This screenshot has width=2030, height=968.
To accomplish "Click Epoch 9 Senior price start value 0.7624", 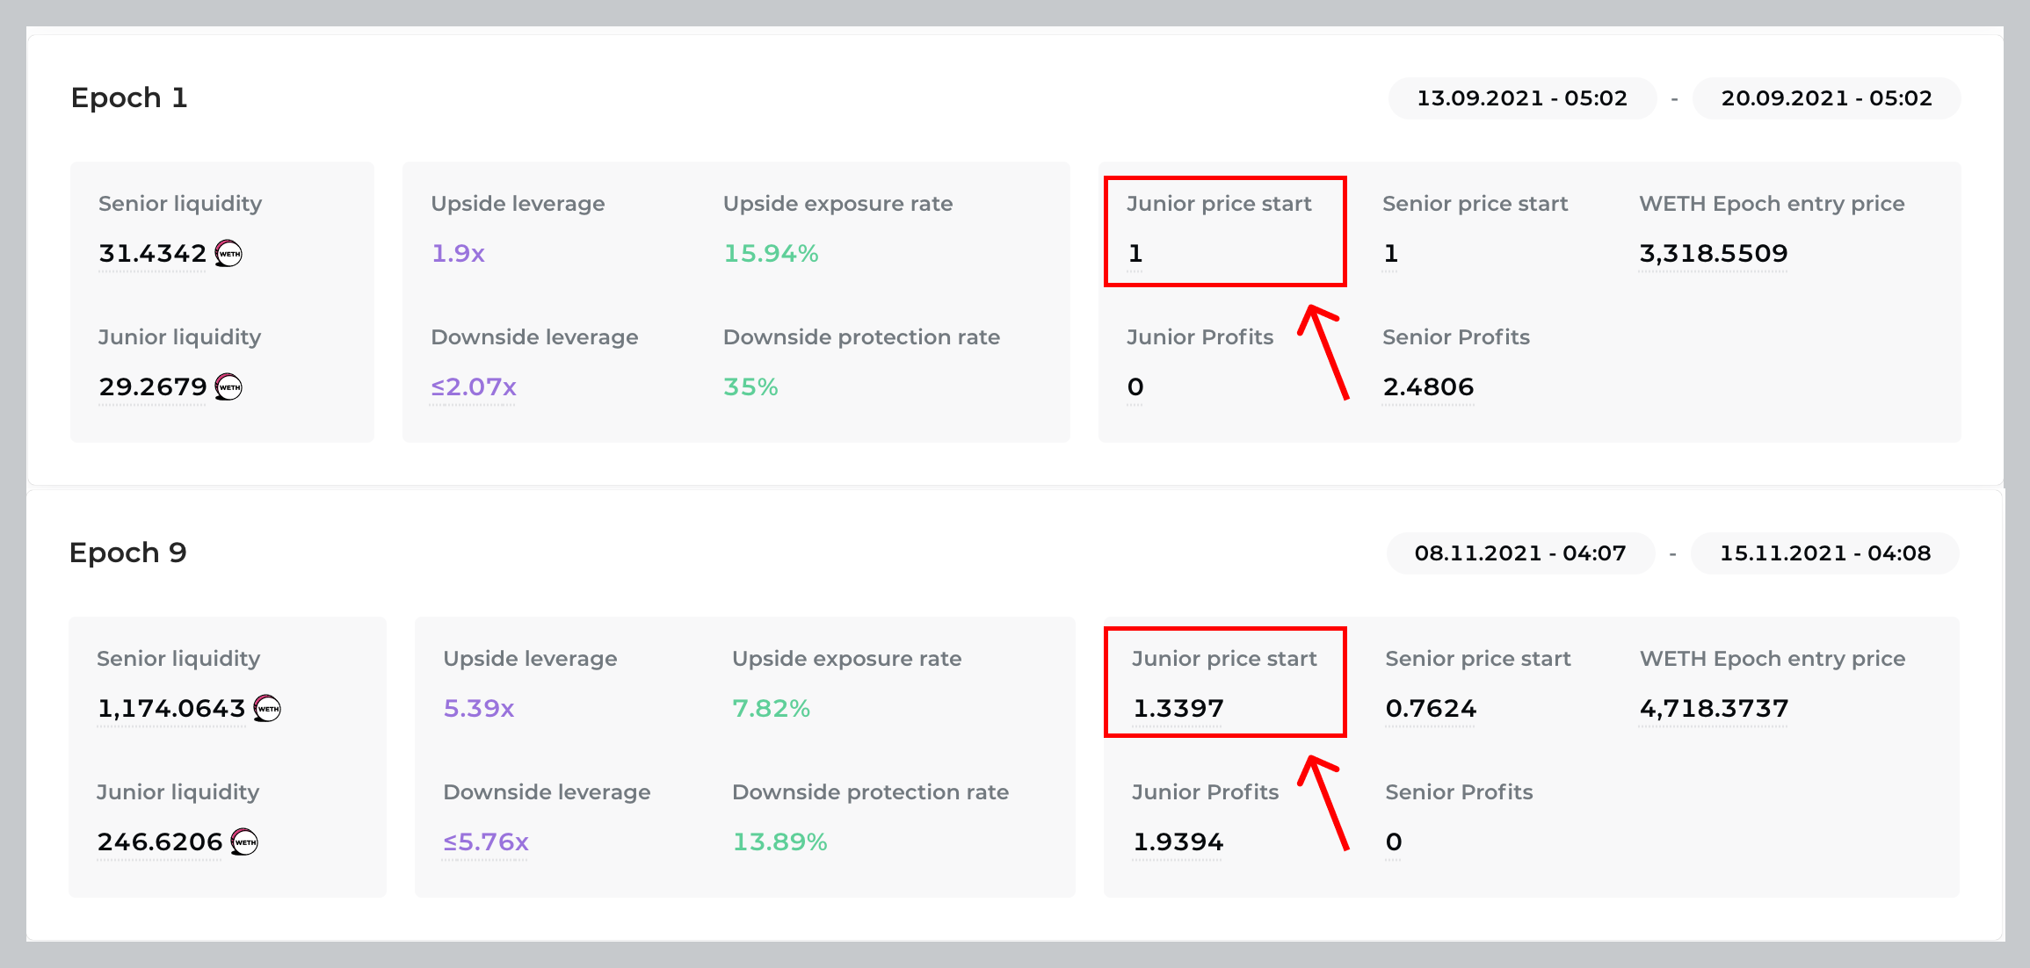I will [x=1431, y=709].
